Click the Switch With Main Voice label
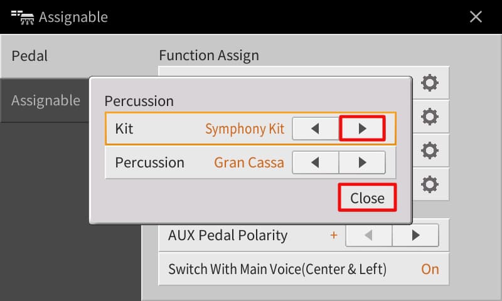Image resolution: width=502 pixels, height=301 pixels. [277, 270]
